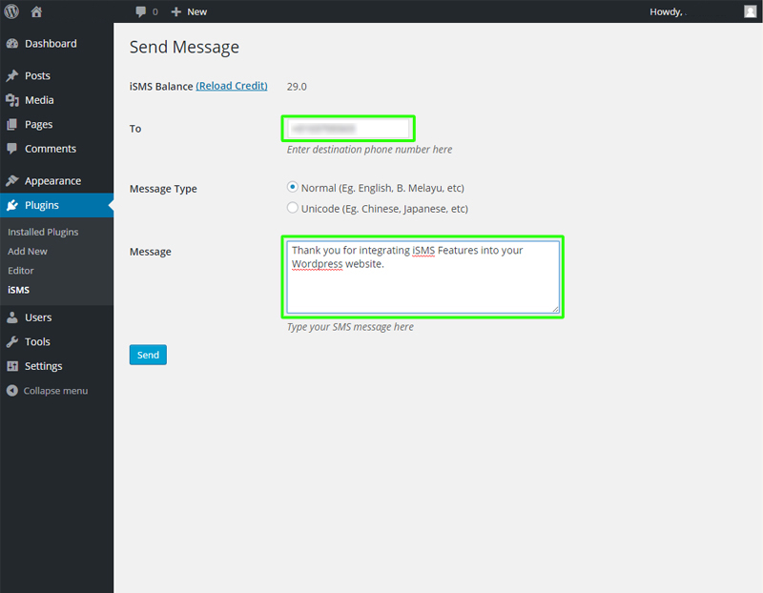Open comments bubble in admin bar
The width and height of the screenshot is (763, 593).
pyautogui.click(x=140, y=11)
